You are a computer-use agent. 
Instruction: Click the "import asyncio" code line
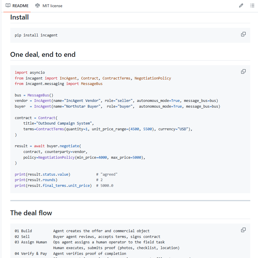(30, 73)
